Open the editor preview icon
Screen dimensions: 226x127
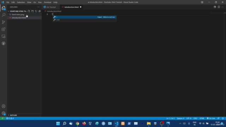[x=215, y=7]
